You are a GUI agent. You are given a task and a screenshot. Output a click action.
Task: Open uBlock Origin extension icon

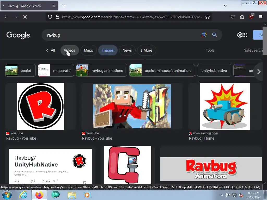click(252, 16)
